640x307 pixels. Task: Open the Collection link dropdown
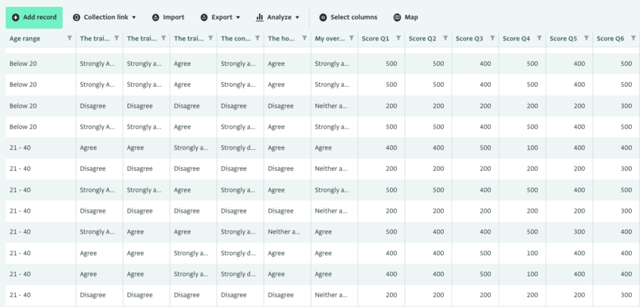[x=105, y=17]
